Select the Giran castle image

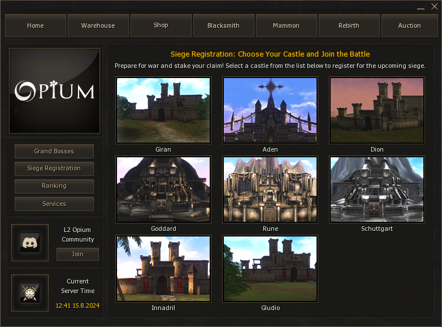tap(163, 110)
